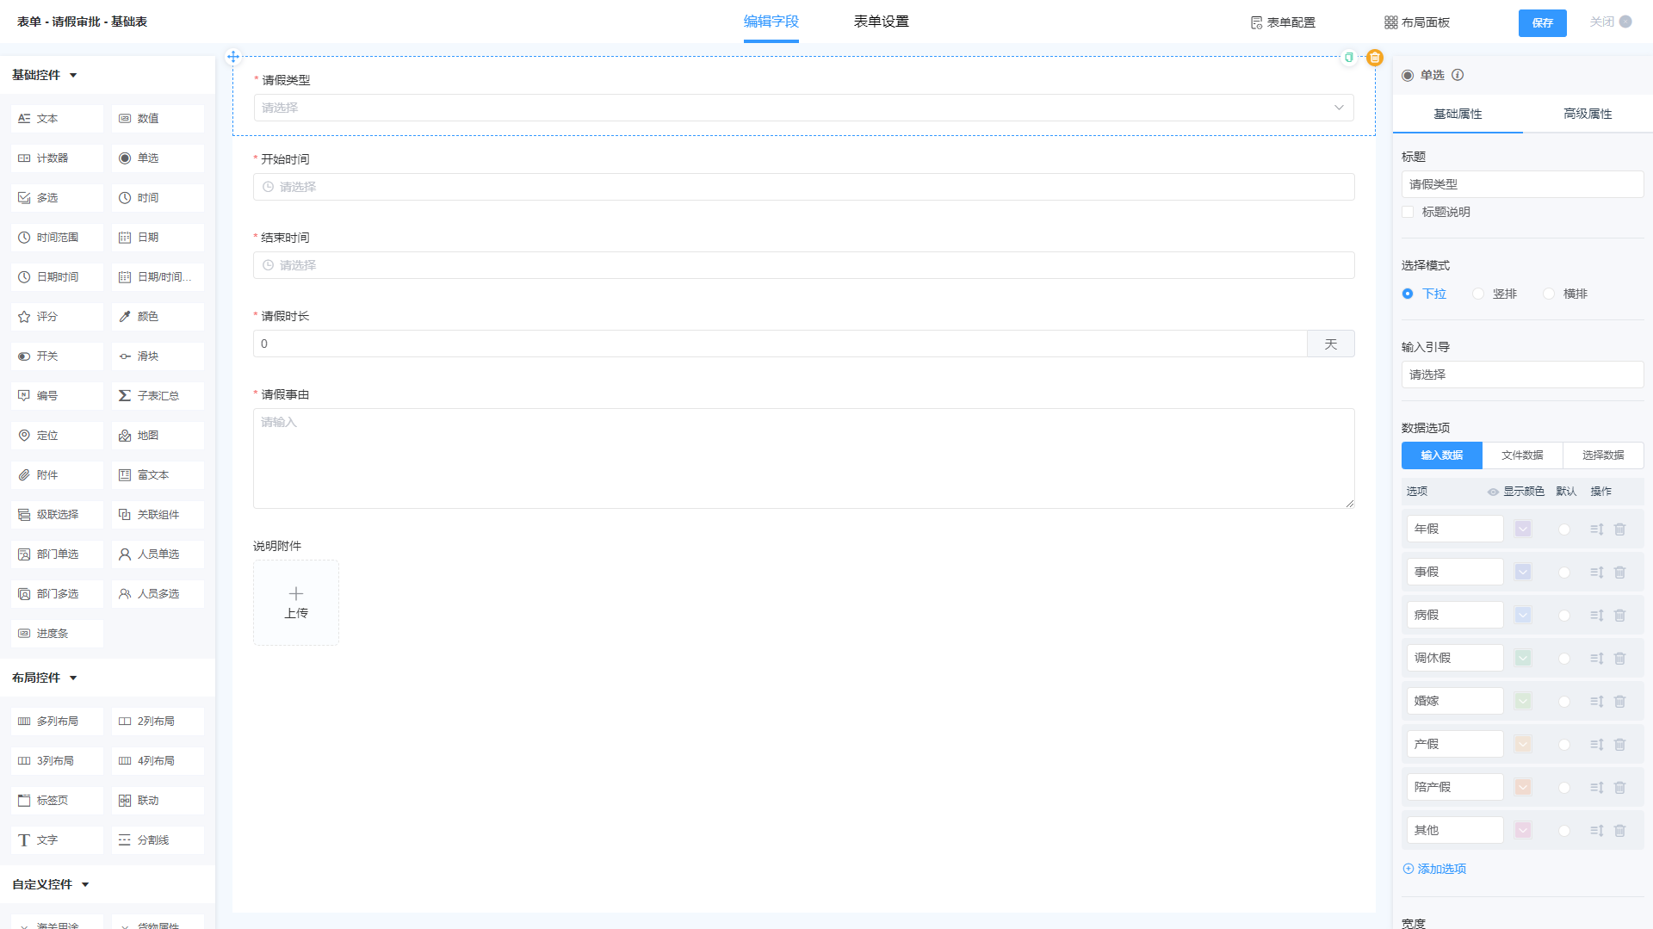Pick the 数值 number control
The image size is (1653, 929).
coord(158,119)
